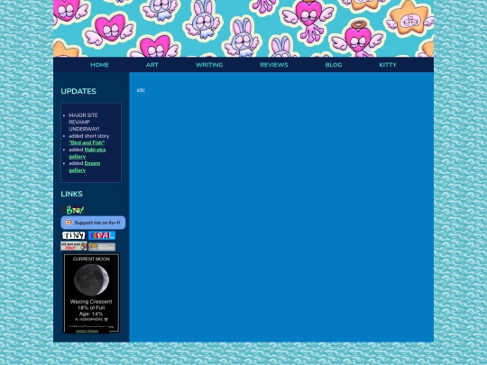This screenshot has width=487, height=365.
Task: Navigate to the REVIEWS page
Action: (x=274, y=65)
